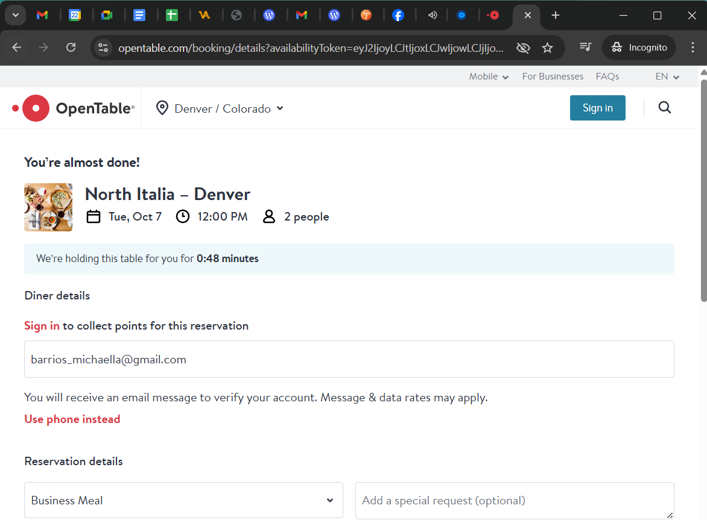Click the Use phone instead link

(x=72, y=419)
